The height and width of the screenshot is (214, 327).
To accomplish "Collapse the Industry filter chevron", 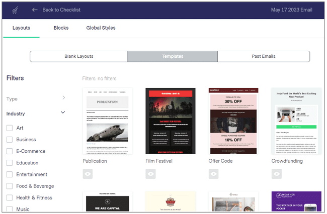I will click(63, 113).
